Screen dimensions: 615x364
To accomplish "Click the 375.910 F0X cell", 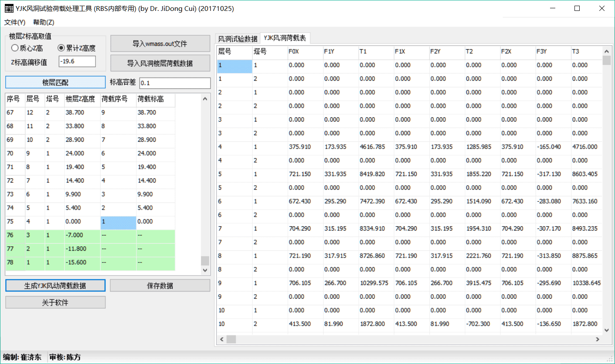I will [x=305, y=147].
